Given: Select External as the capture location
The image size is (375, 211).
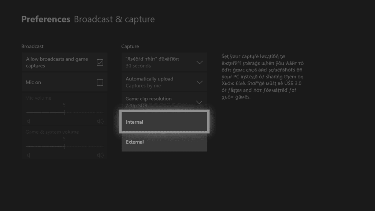Looking at the screenshot, I should (164, 142).
